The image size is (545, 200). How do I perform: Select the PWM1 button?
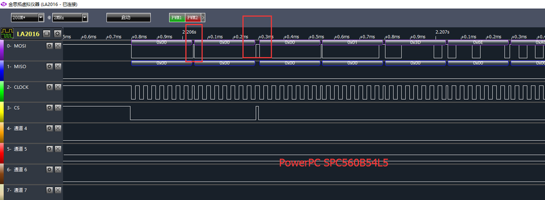point(177,17)
